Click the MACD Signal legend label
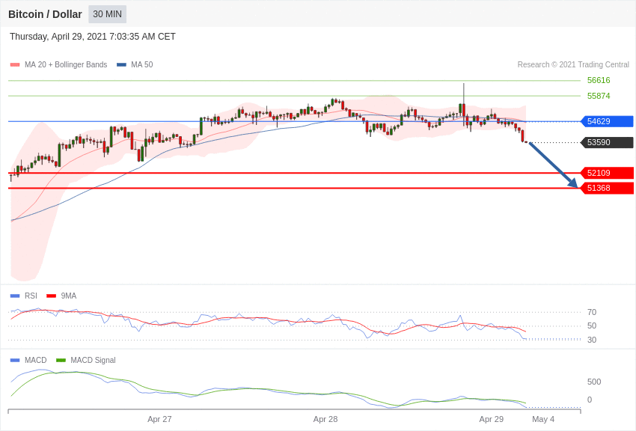 tap(93, 360)
